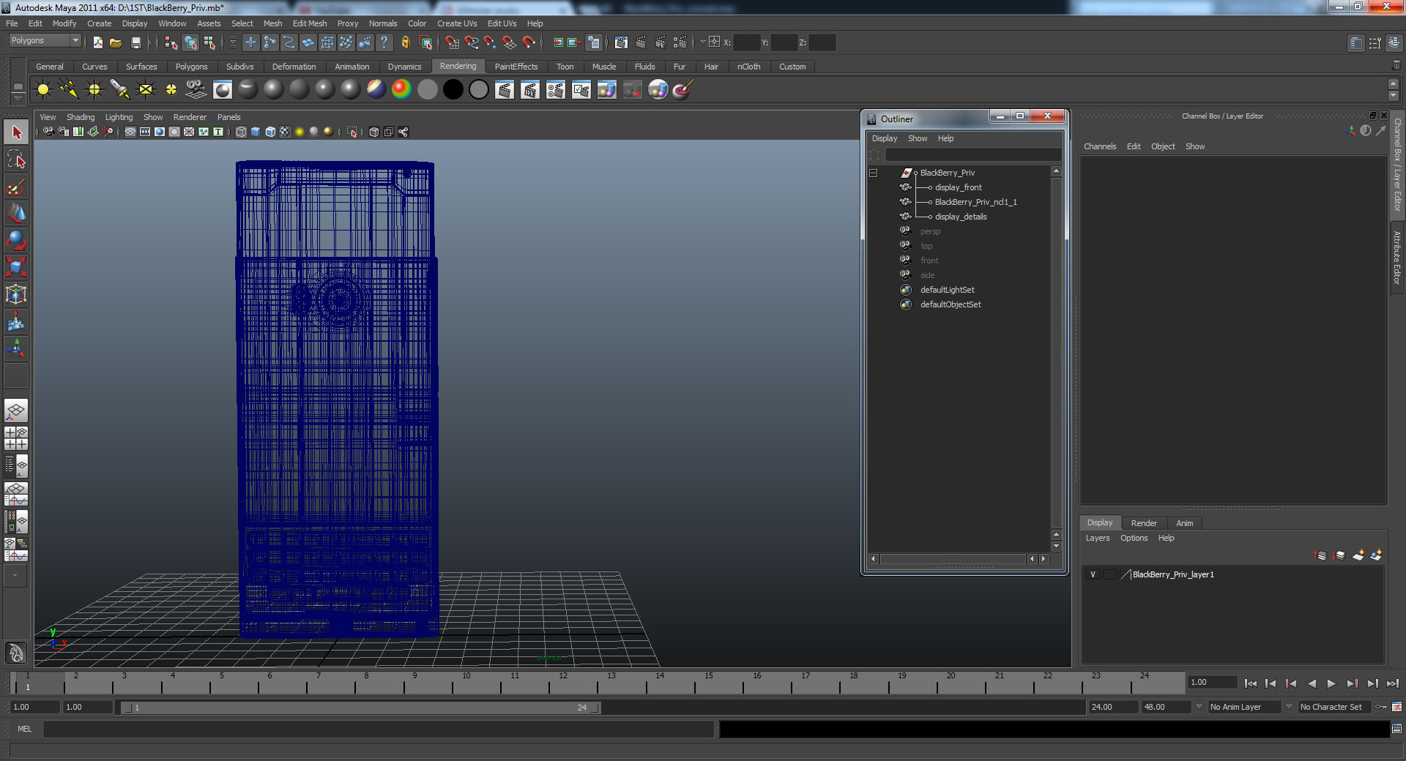Toggle auto keyframe key icon
The width and height of the screenshot is (1406, 761).
pyautogui.click(x=1381, y=707)
